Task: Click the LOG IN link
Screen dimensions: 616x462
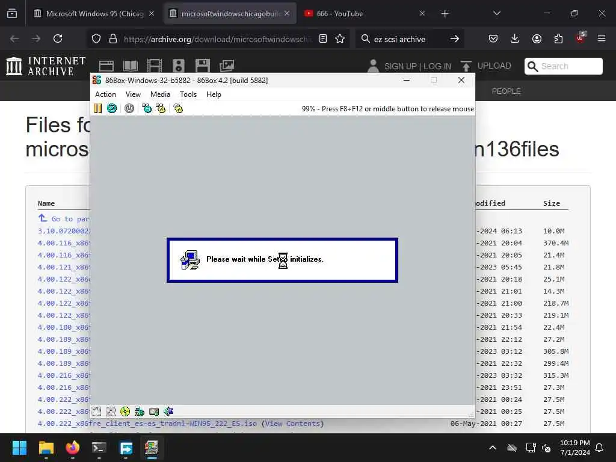Action: 437,66
